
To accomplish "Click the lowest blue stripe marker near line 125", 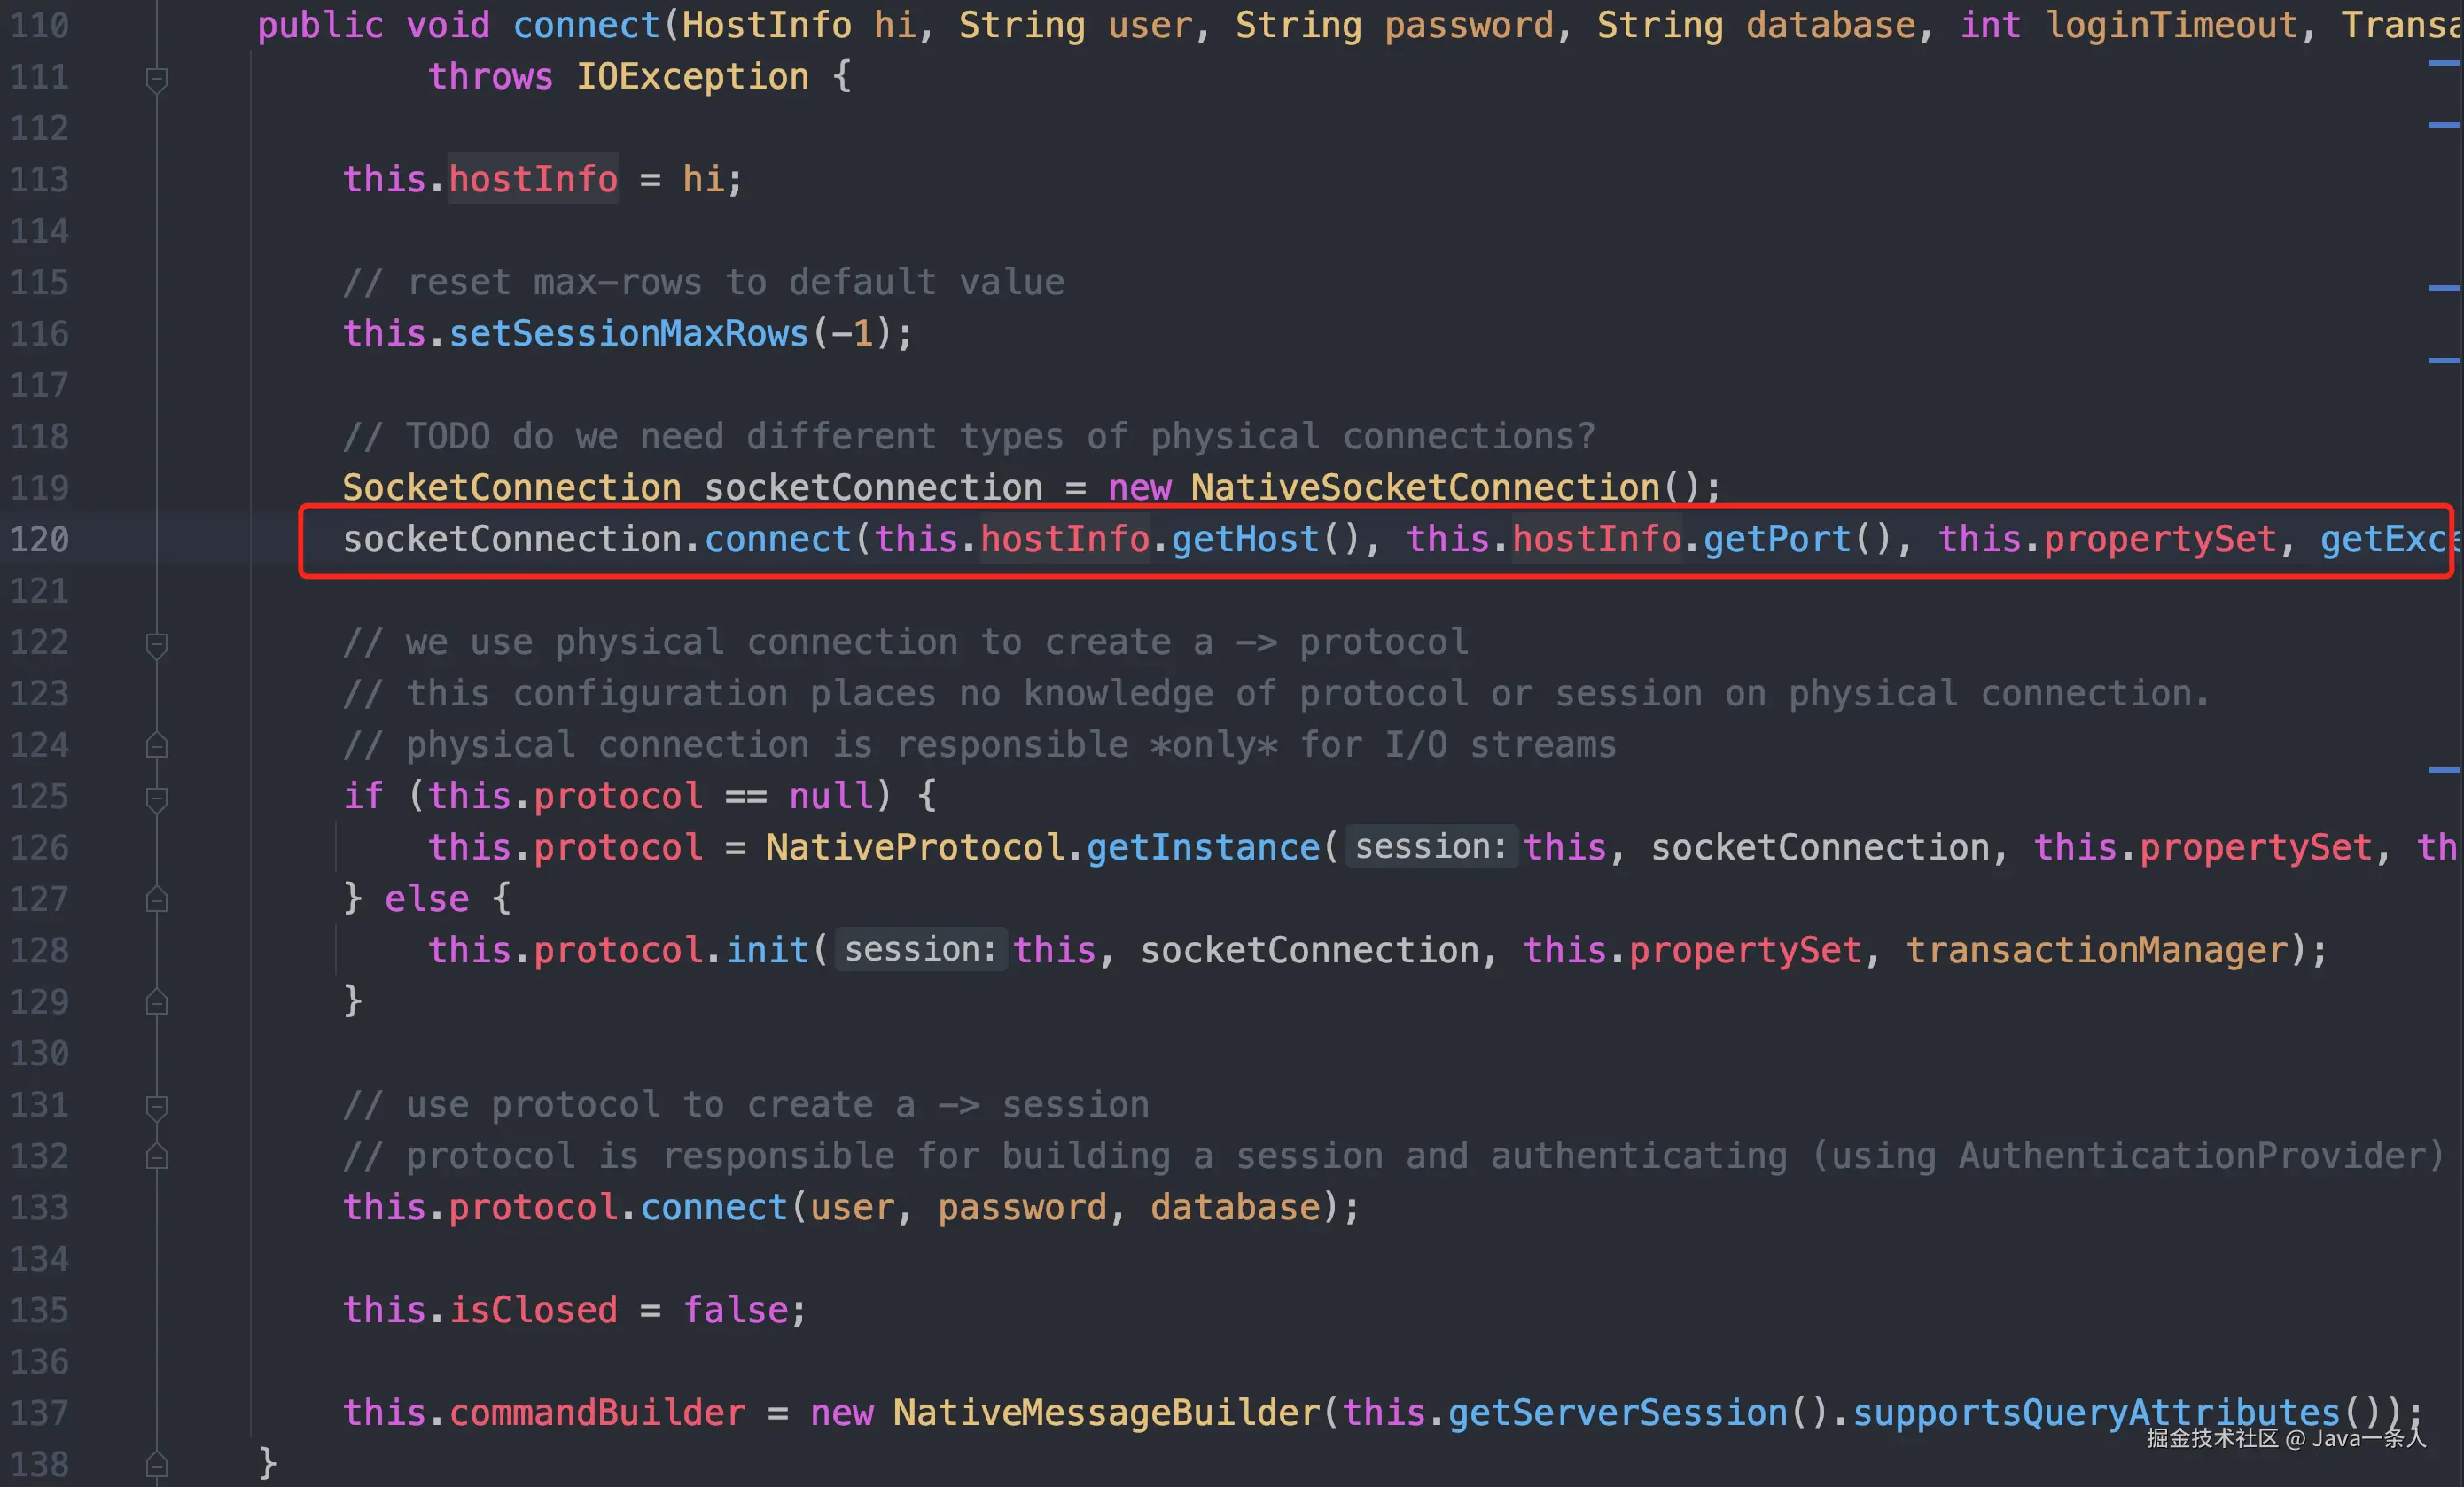I will [x=2443, y=770].
